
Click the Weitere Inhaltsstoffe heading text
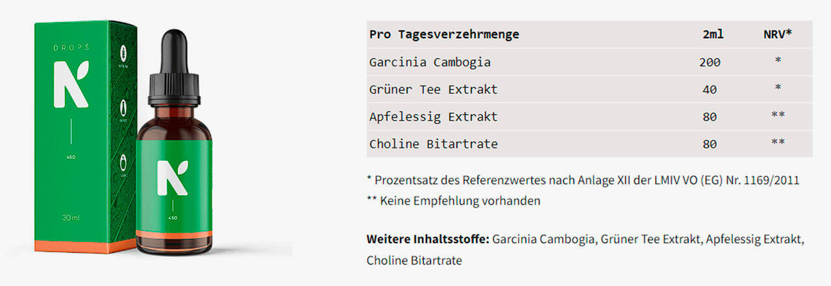click(x=427, y=239)
